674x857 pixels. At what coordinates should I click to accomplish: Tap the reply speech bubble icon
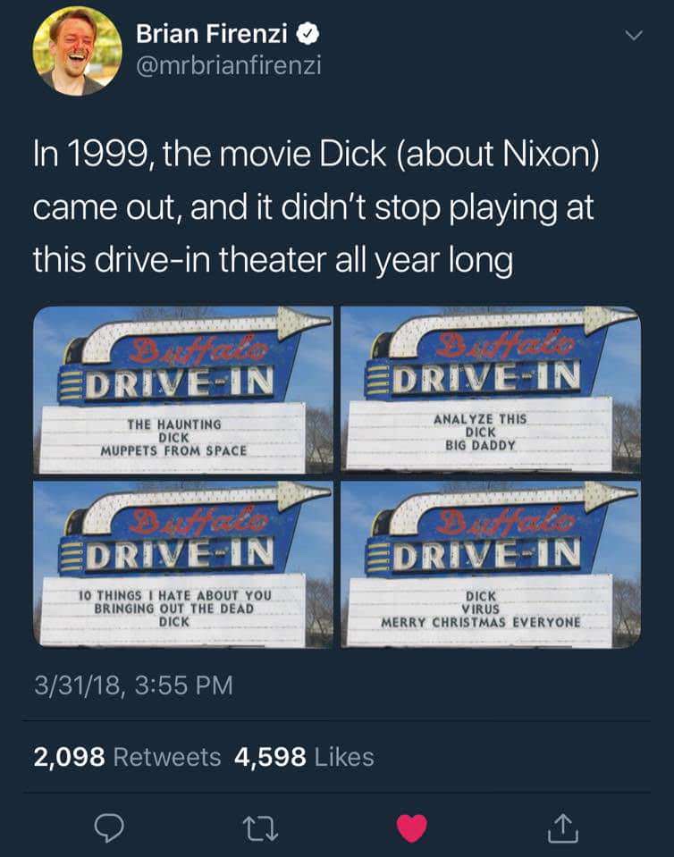(109, 828)
